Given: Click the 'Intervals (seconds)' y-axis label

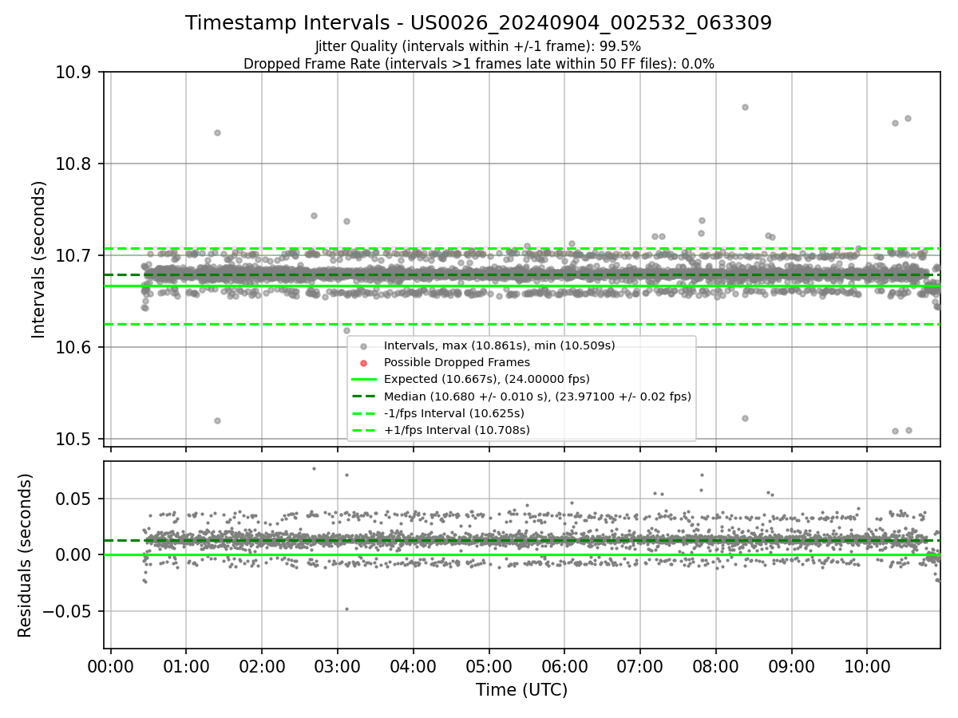Looking at the screenshot, I should click(x=38, y=259).
